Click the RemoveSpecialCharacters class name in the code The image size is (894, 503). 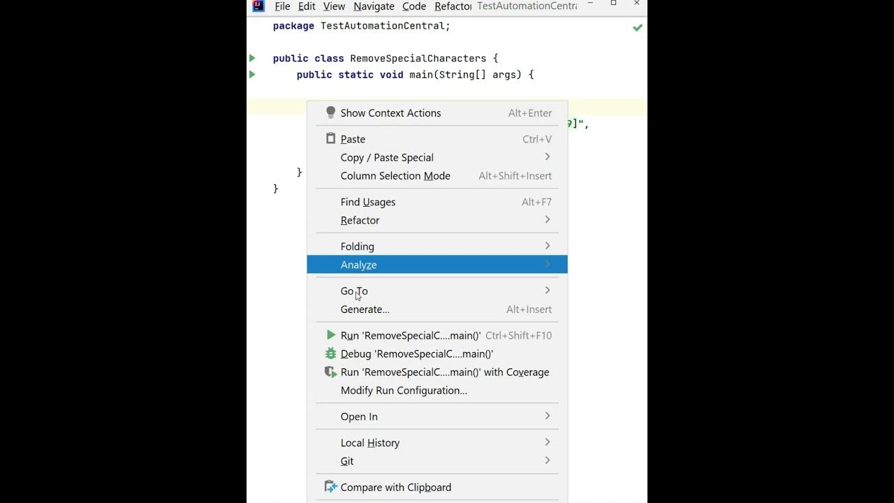pos(418,59)
